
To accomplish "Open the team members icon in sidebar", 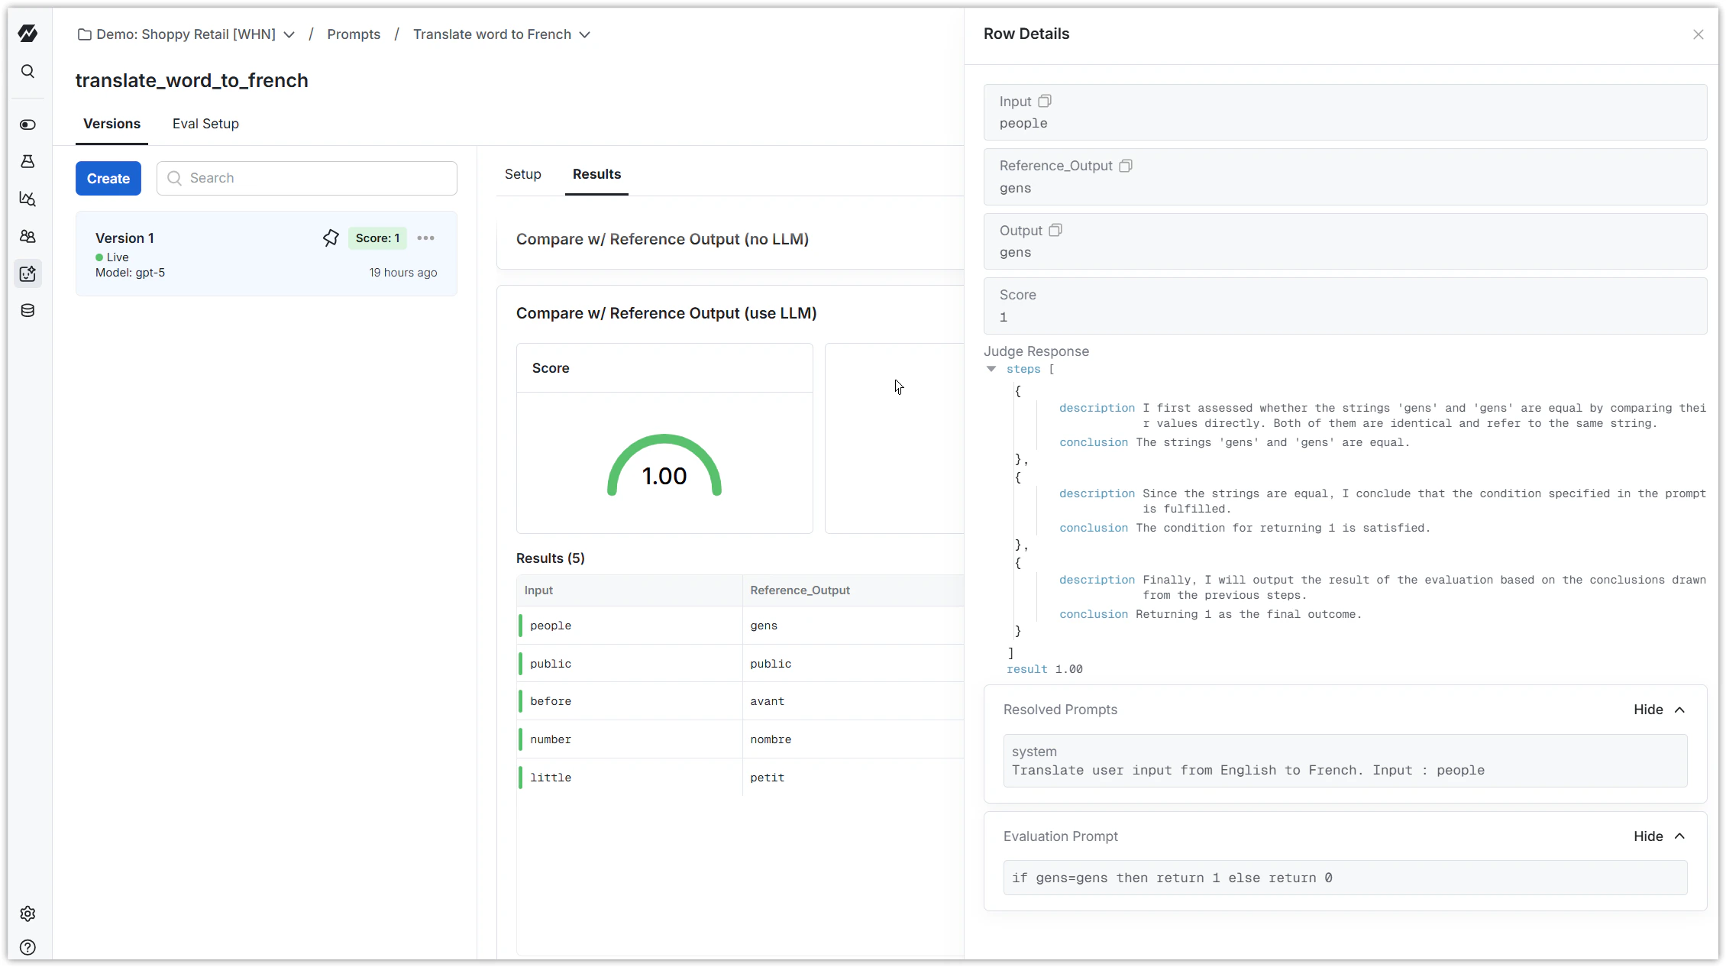I will coord(27,237).
